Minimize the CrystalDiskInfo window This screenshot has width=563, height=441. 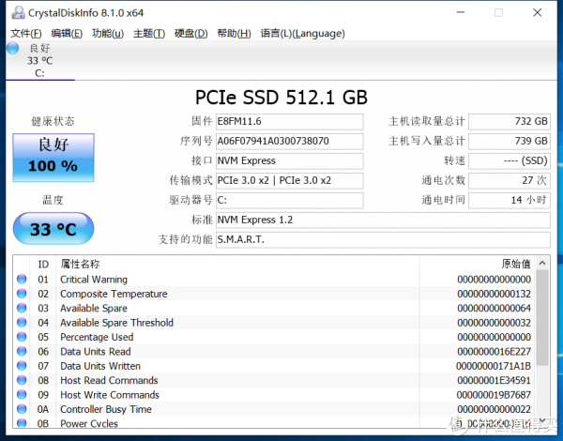461,12
